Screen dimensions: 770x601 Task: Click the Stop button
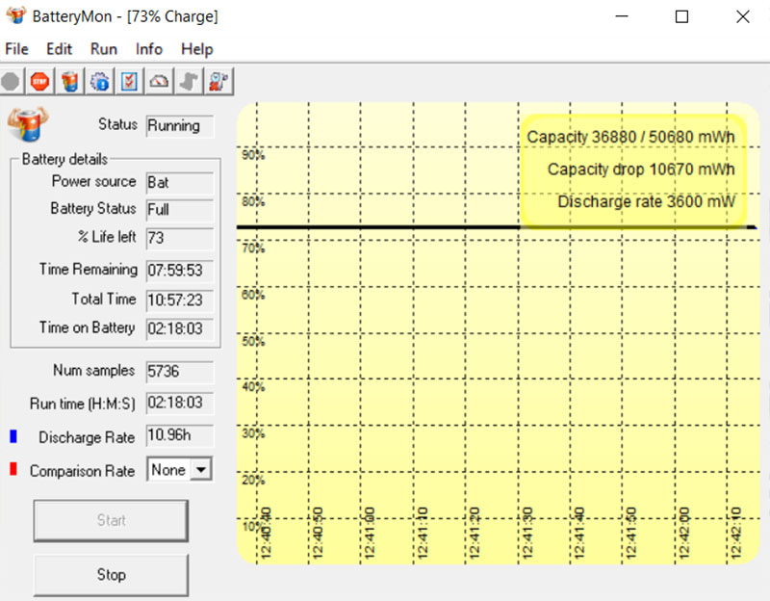(111, 574)
